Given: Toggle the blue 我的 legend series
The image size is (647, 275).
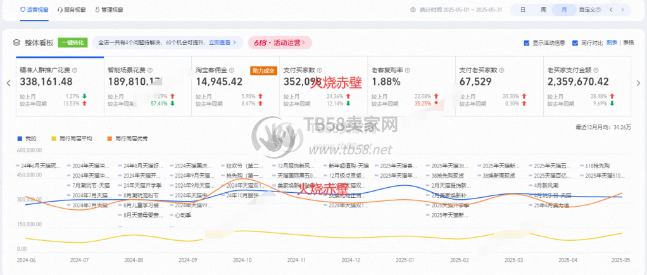Looking at the screenshot, I should (x=27, y=138).
